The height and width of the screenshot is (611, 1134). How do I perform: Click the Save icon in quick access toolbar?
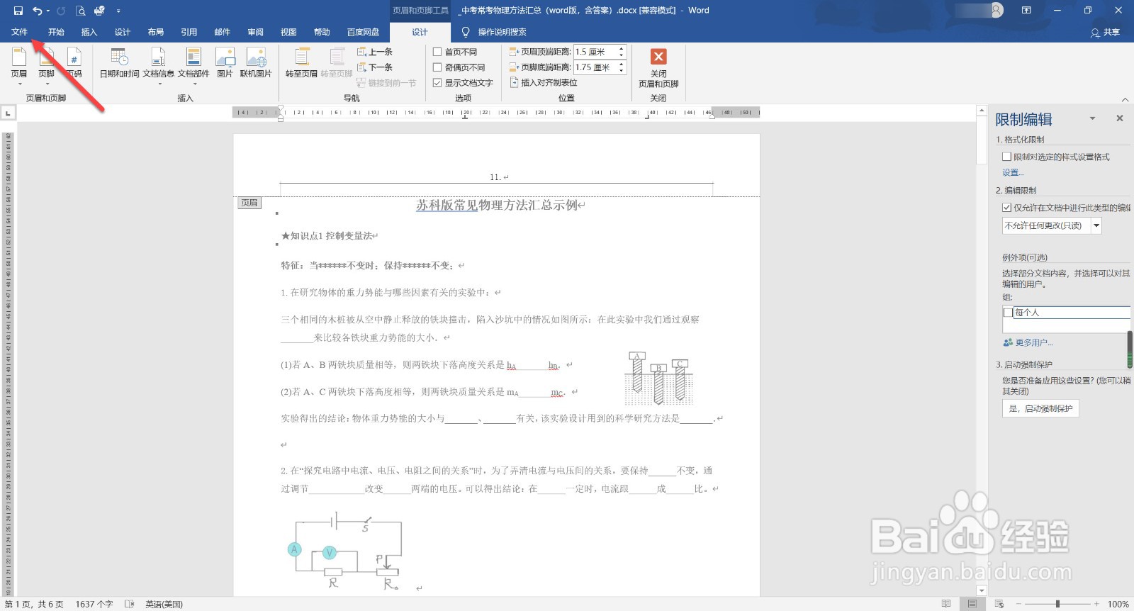[x=18, y=11]
